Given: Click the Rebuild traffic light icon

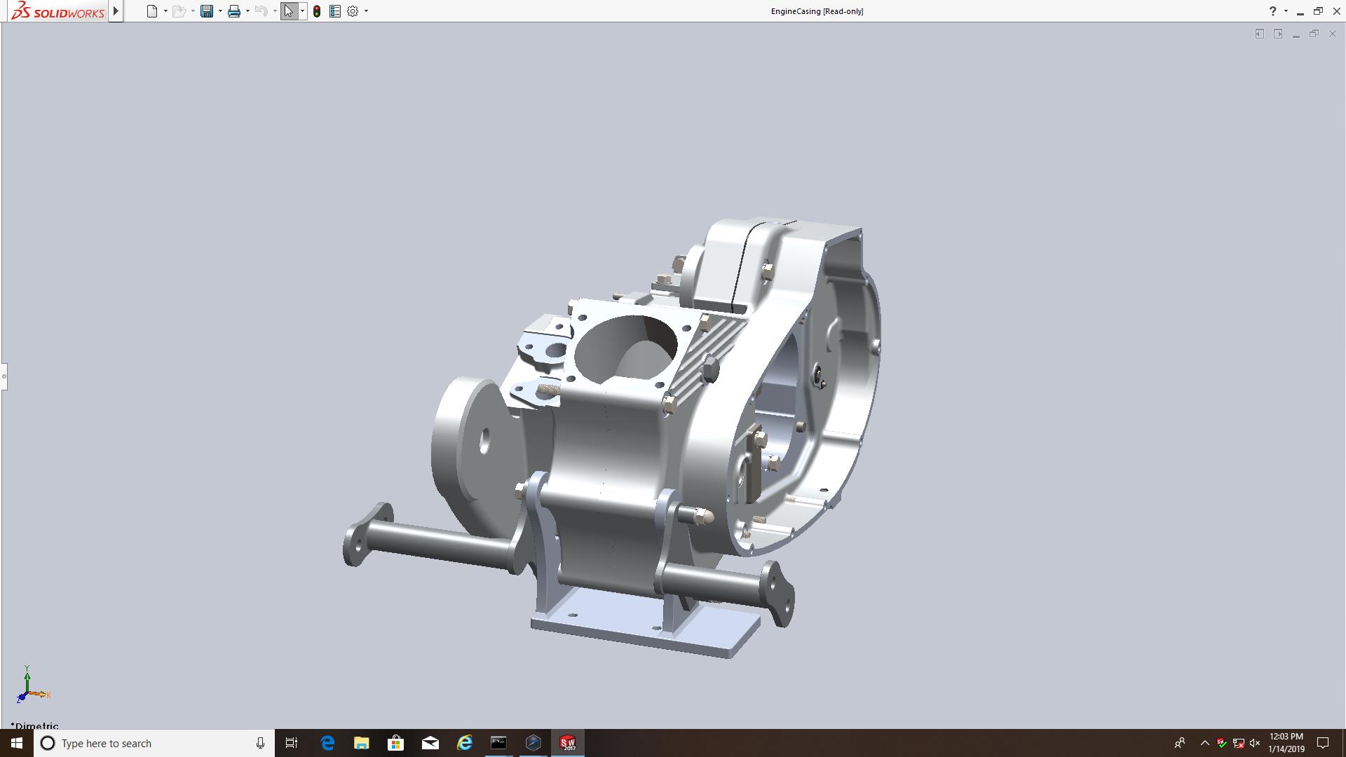Looking at the screenshot, I should point(317,11).
